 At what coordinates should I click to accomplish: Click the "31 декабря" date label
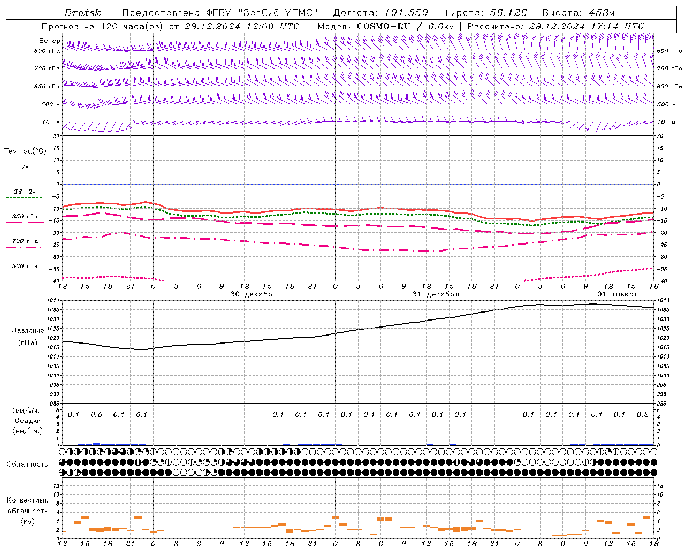pyautogui.click(x=436, y=294)
